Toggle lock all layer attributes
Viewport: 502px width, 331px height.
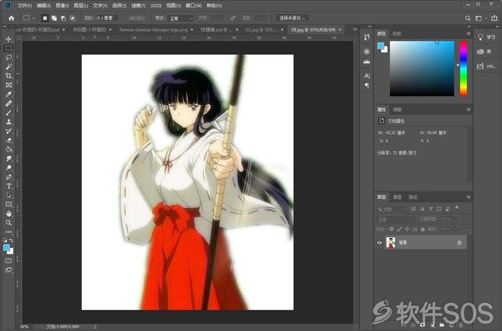(x=422, y=229)
